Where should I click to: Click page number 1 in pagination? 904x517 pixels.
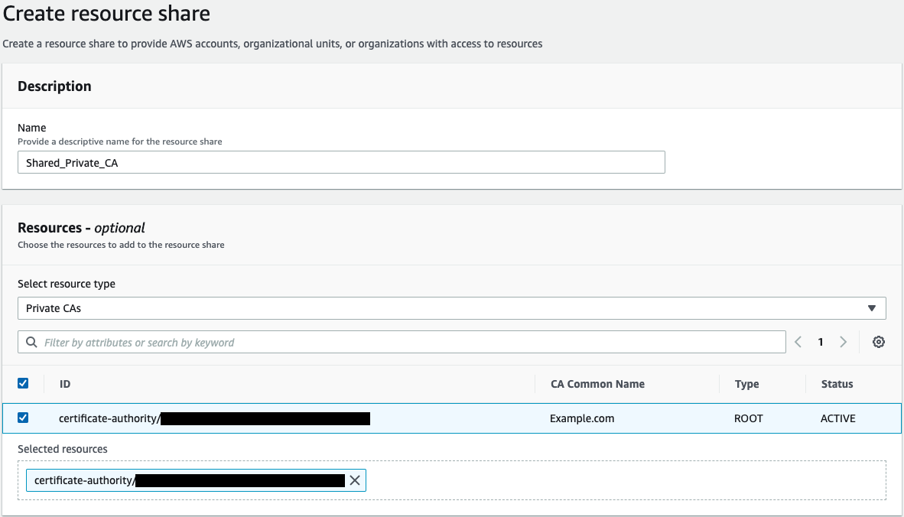(x=821, y=342)
